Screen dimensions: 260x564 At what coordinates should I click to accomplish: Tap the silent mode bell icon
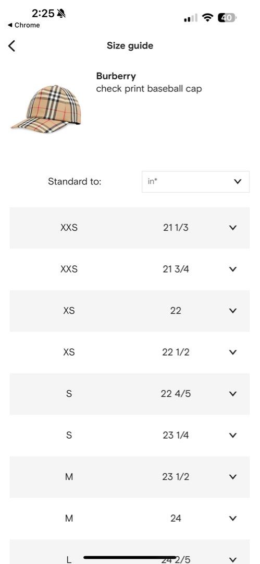click(61, 14)
